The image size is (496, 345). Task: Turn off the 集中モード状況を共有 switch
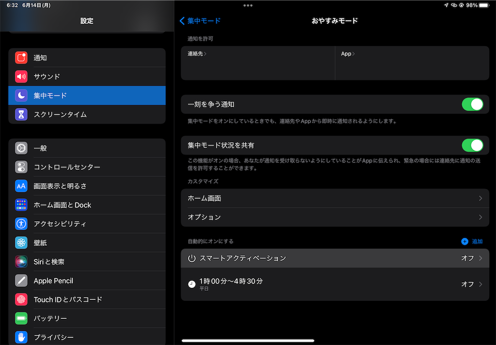coord(472,145)
